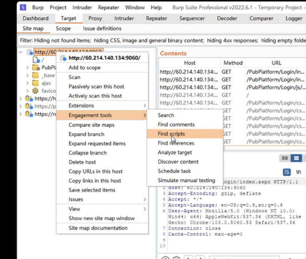Choose Delete host
Viewport: 306px width, 259px height.
click(102, 162)
